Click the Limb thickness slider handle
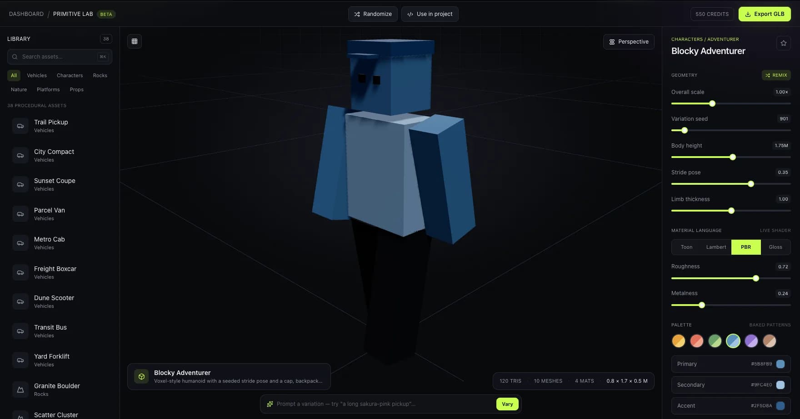Viewport: 800px width, 419px height. pyautogui.click(x=731, y=211)
